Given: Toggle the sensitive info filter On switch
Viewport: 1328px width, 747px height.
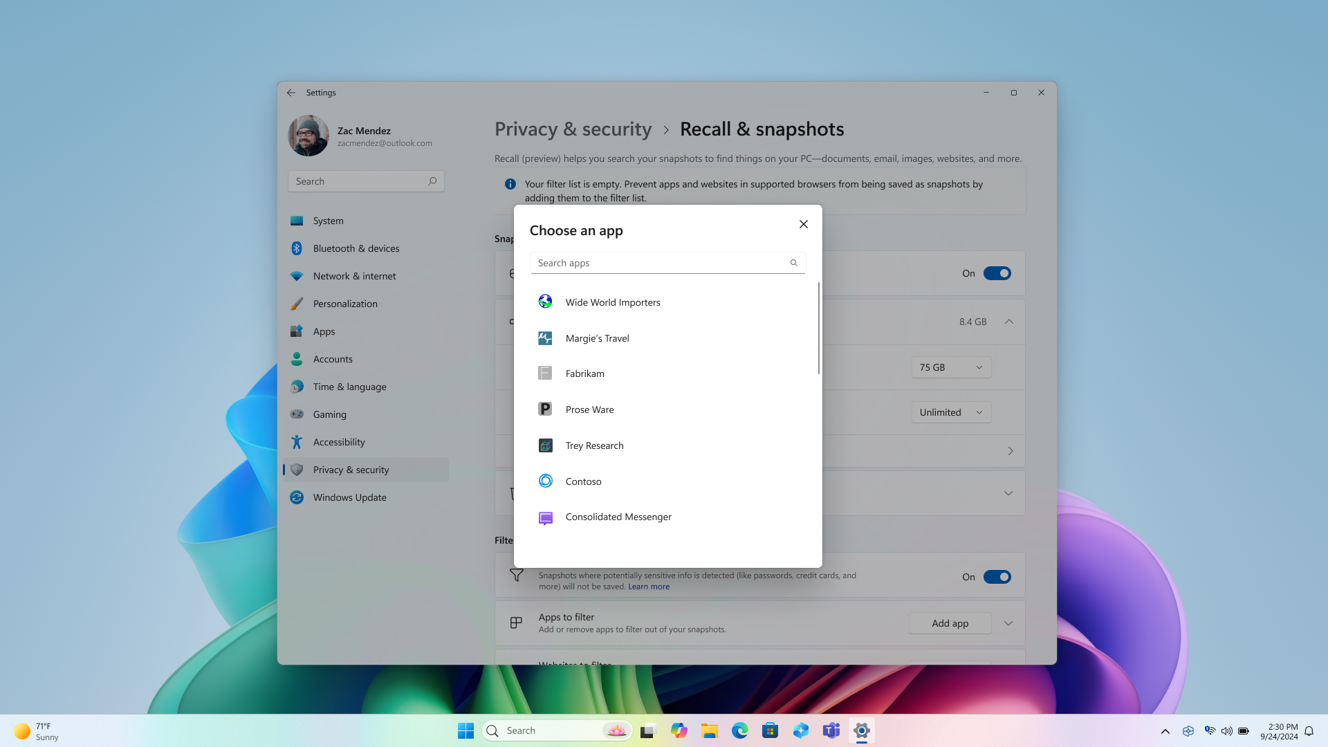Looking at the screenshot, I should [x=997, y=576].
